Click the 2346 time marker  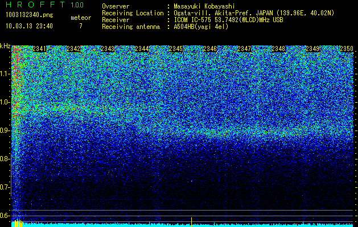[210, 49]
